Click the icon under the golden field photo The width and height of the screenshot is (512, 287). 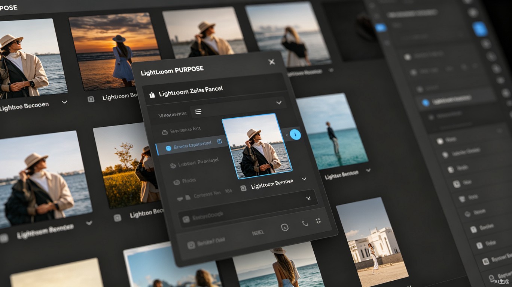pyautogui.click(x=117, y=218)
